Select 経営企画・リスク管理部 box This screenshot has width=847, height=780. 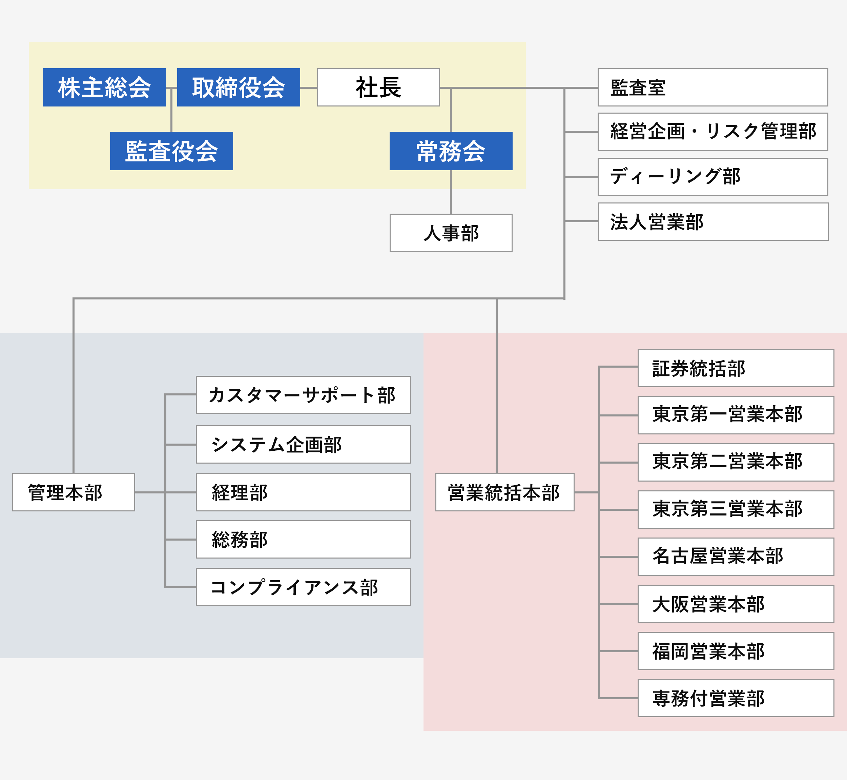point(712,132)
